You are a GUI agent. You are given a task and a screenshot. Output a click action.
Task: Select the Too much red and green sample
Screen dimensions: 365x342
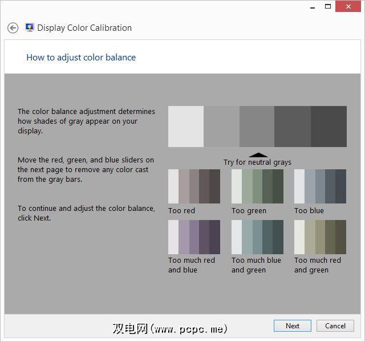point(320,237)
